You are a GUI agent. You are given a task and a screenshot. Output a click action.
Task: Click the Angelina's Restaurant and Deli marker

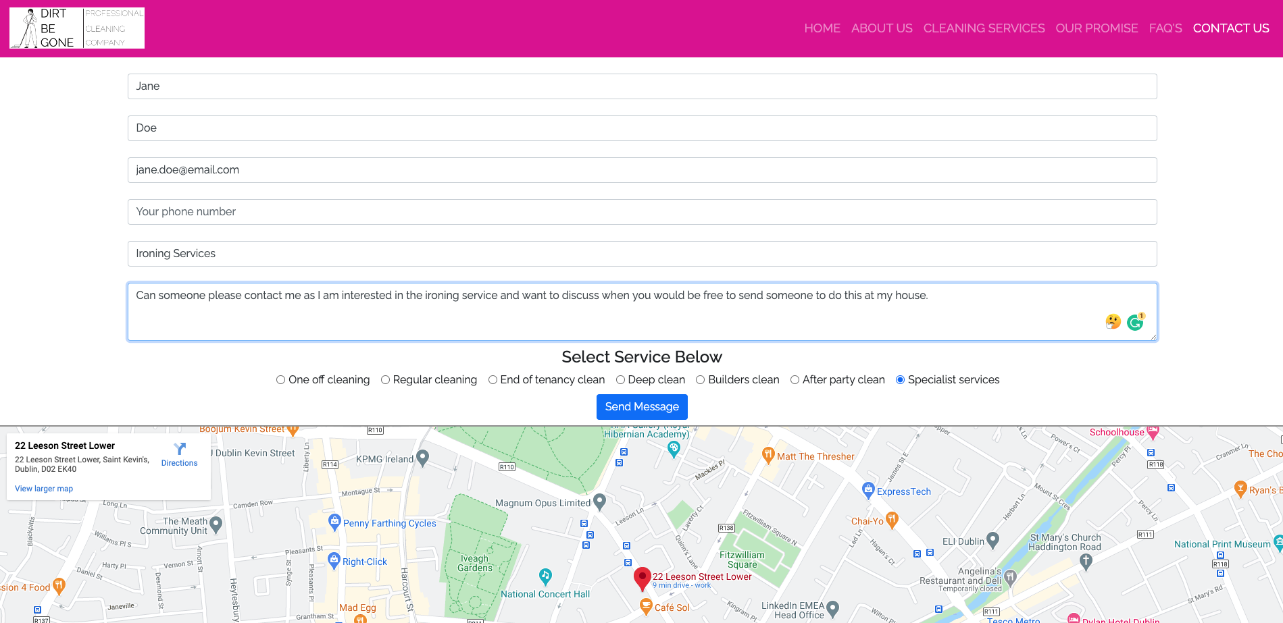(x=1010, y=577)
